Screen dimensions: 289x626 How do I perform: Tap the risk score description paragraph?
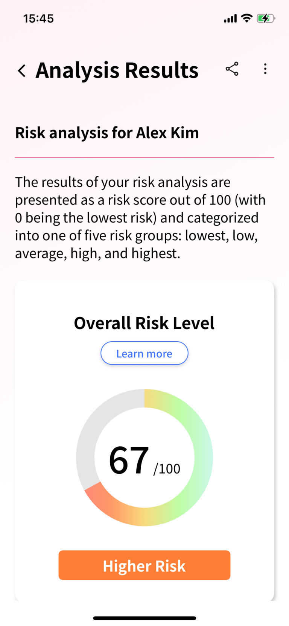pyautogui.click(x=140, y=218)
